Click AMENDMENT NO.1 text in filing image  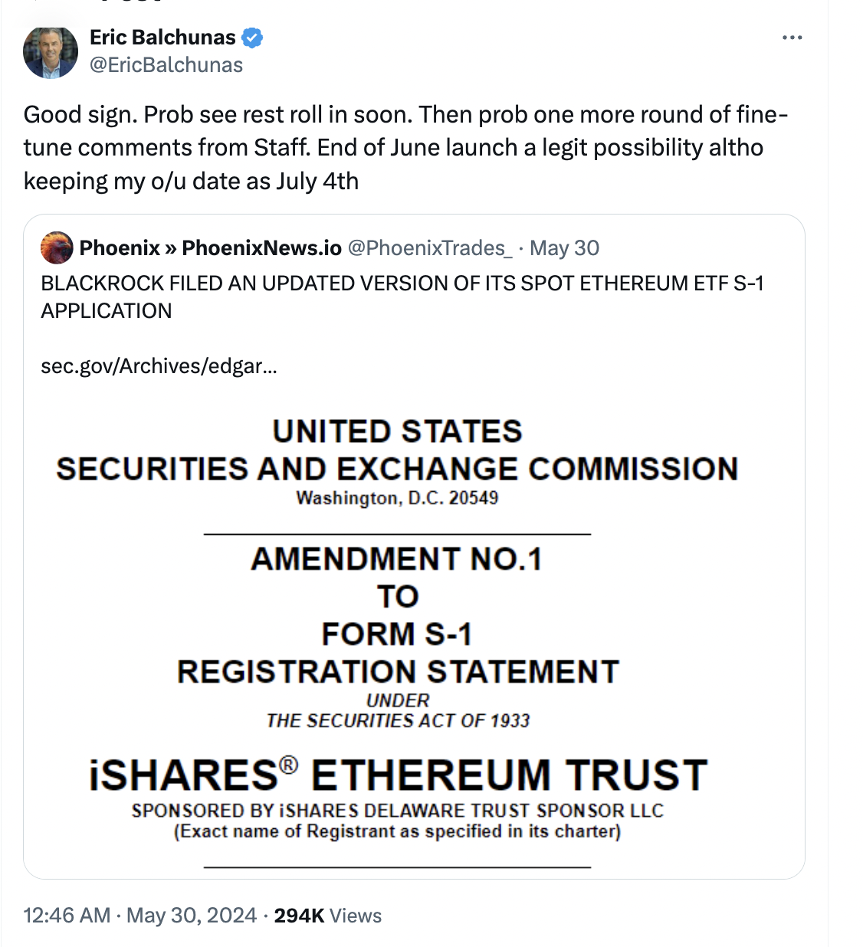pos(397,559)
